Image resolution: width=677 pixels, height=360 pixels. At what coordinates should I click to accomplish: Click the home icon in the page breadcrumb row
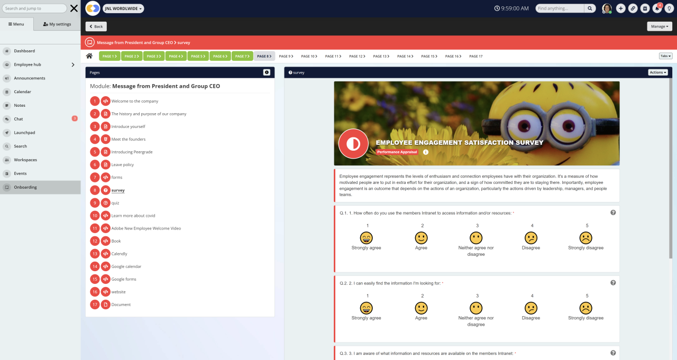89,56
